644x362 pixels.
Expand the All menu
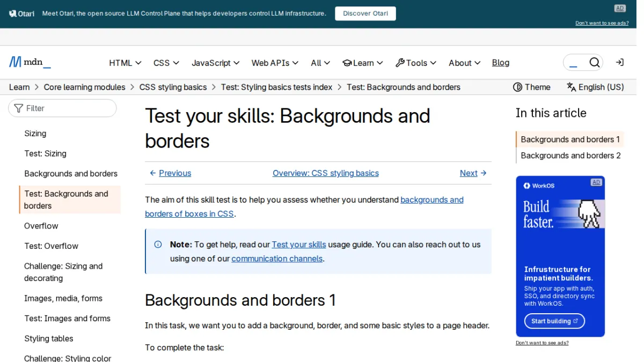[x=320, y=63]
